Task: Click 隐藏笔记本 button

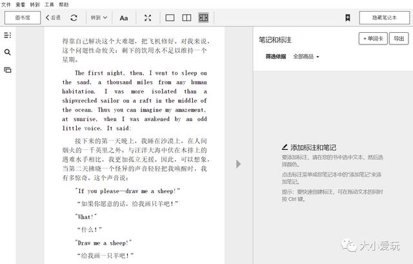Action: pos(385,17)
